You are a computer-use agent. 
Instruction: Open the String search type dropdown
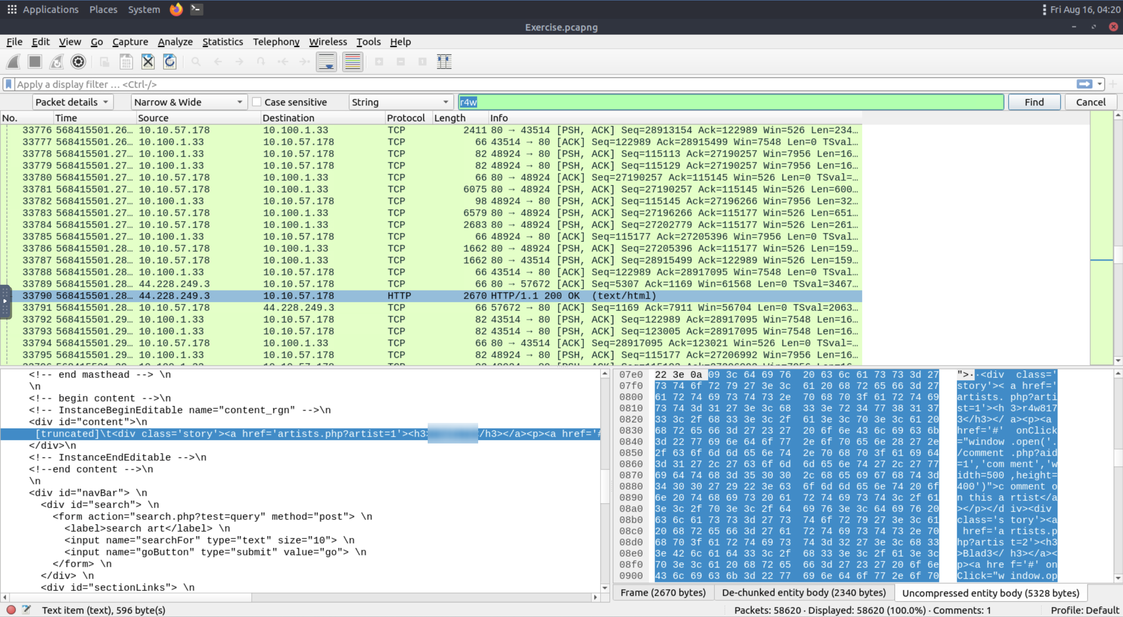tap(400, 102)
